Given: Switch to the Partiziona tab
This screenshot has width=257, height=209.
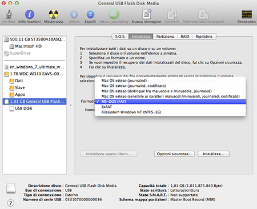Looking at the screenshot, I should [165, 37].
